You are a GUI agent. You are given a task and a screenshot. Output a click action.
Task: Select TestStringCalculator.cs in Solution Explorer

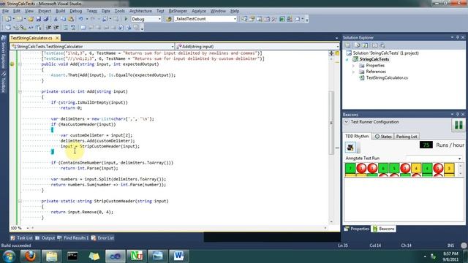(x=387, y=78)
